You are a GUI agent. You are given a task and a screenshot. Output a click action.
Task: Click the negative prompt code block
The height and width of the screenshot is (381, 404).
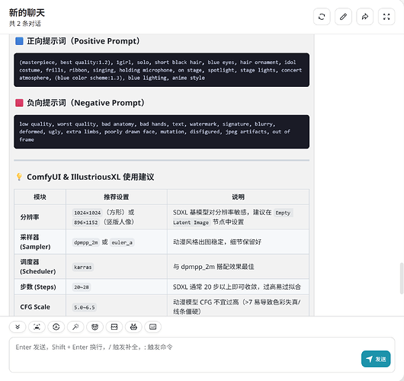pos(162,132)
